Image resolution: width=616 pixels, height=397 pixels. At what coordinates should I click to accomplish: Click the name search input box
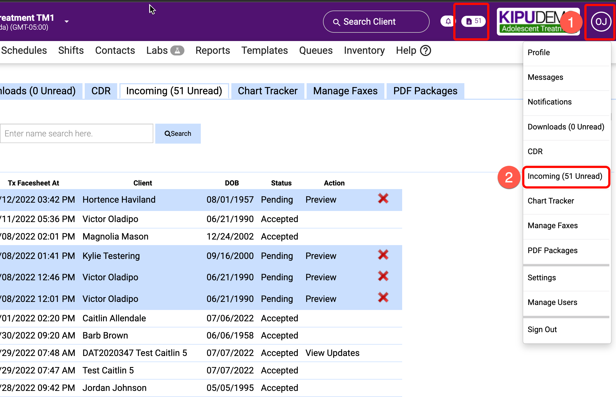pos(77,134)
